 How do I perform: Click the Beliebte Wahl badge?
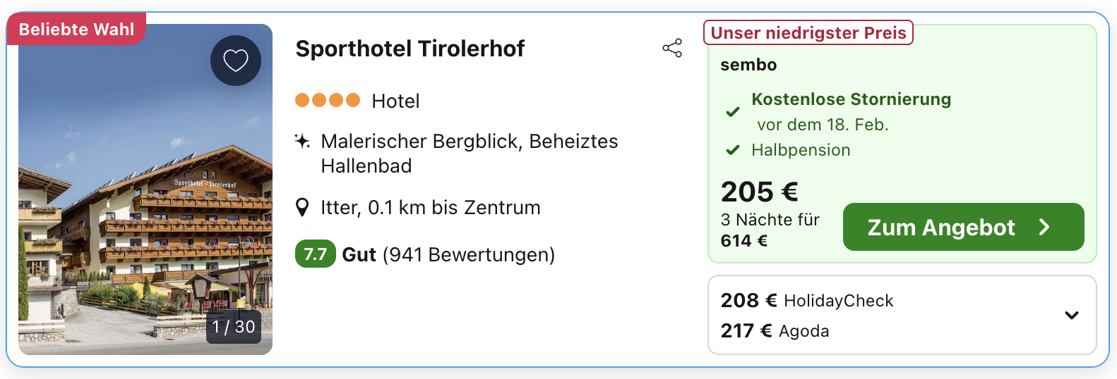click(x=76, y=30)
